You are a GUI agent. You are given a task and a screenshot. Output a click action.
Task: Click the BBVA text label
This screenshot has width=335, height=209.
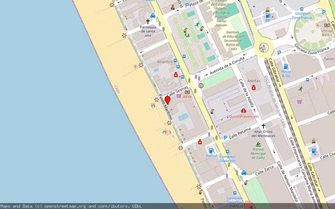point(187,96)
